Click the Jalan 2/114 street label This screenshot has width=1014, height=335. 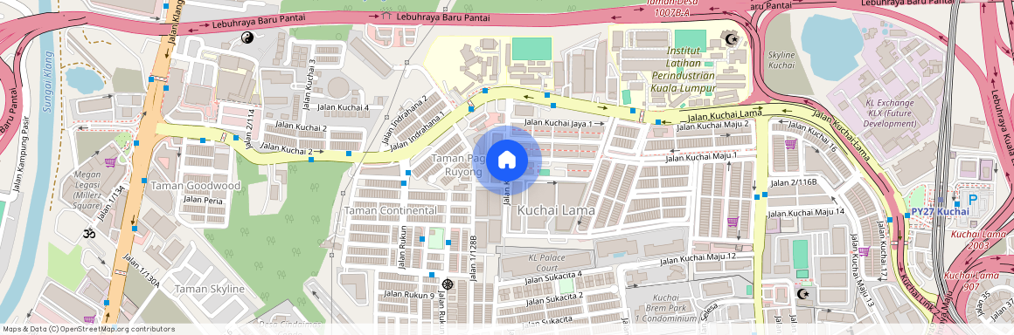coord(251,128)
